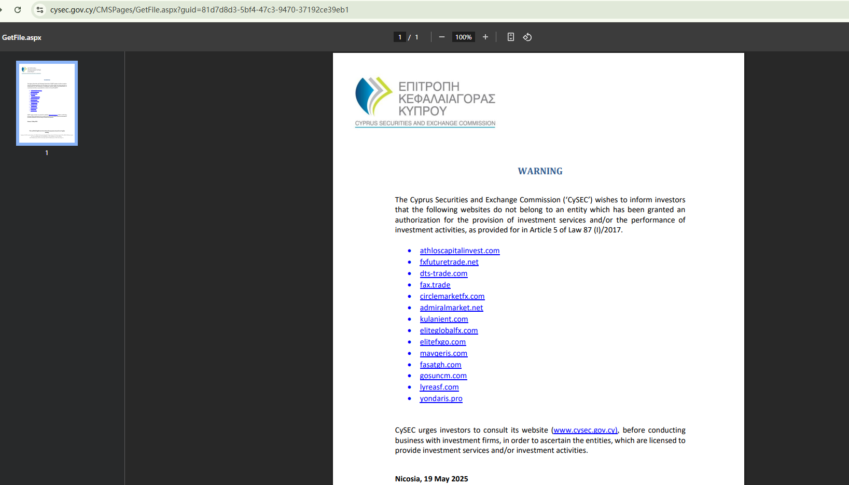Open page 1 thumbnail in sidebar
849x485 pixels.
pyautogui.click(x=47, y=103)
